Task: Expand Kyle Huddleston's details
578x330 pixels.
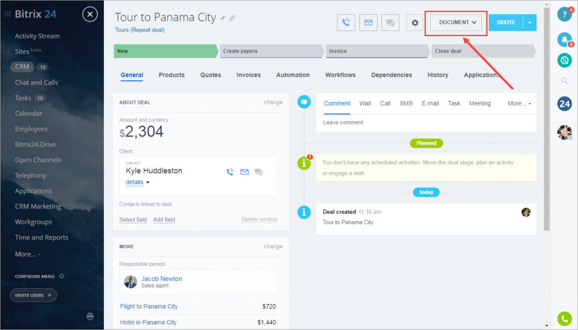Action: 137,182
